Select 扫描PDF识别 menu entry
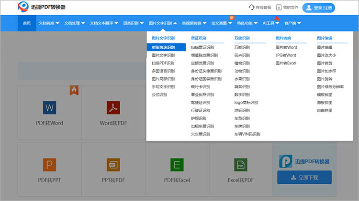359x201 pixels. coord(163,63)
